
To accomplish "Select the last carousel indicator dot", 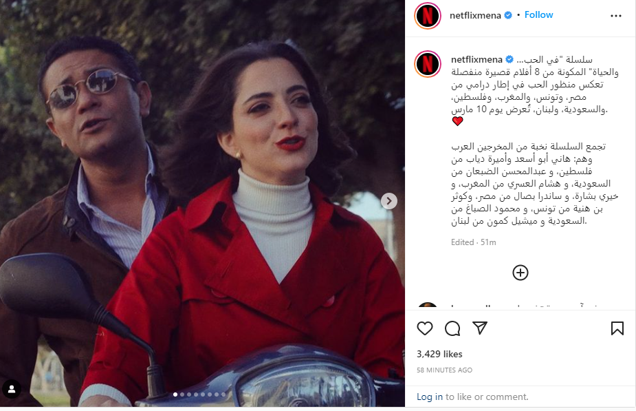I will (x=223, y=394).
